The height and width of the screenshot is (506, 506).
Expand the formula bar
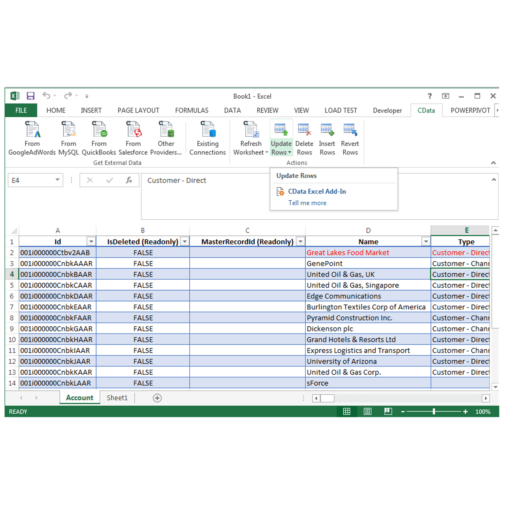click(494, 180)
